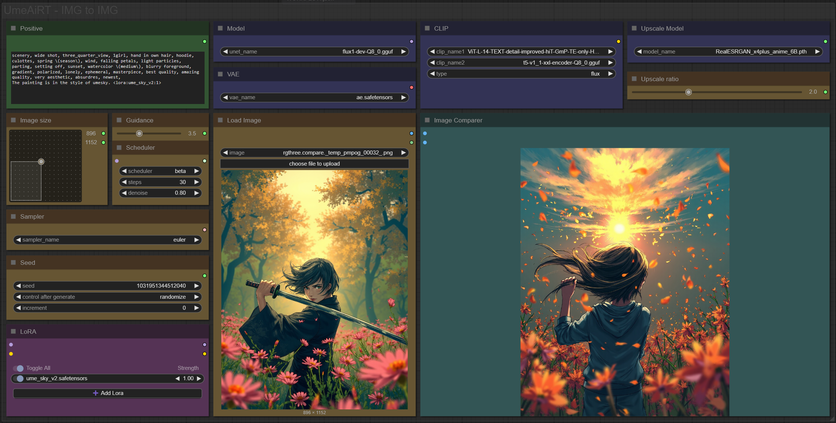
Task: Select the Upscale Model group title
Action: click(662, 28)
